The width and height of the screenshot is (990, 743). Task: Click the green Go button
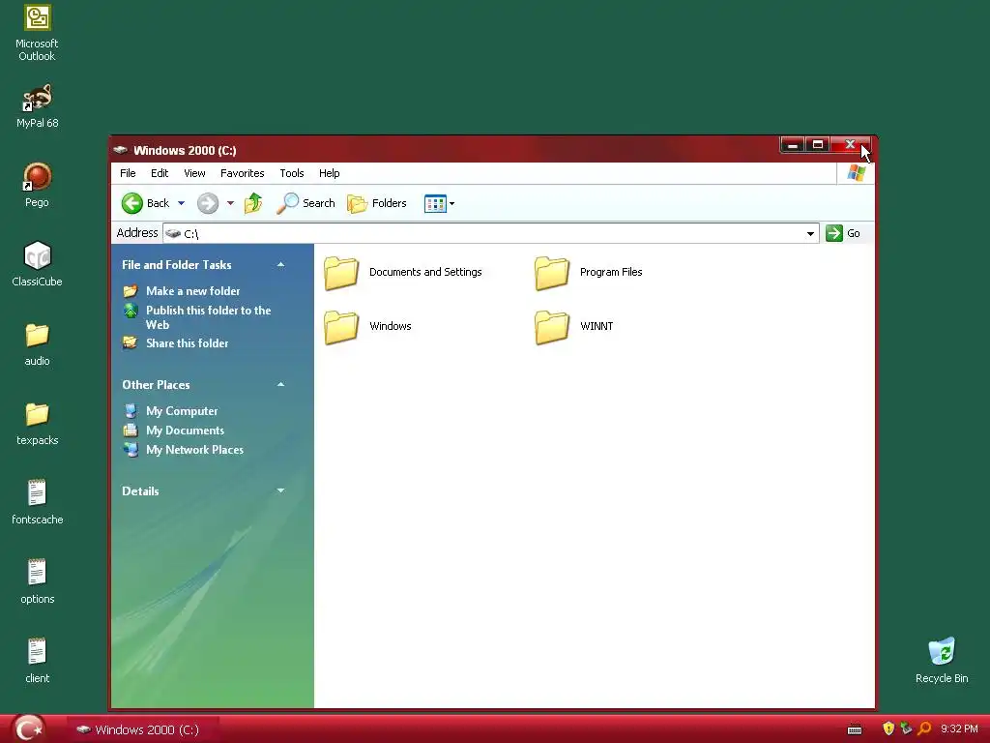coord(843,233)
